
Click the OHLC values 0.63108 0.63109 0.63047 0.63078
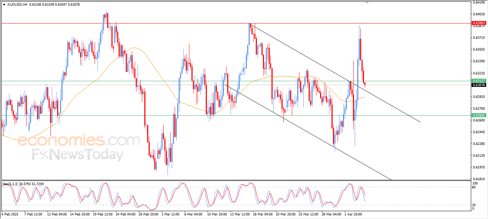click(x=54, y=5)
